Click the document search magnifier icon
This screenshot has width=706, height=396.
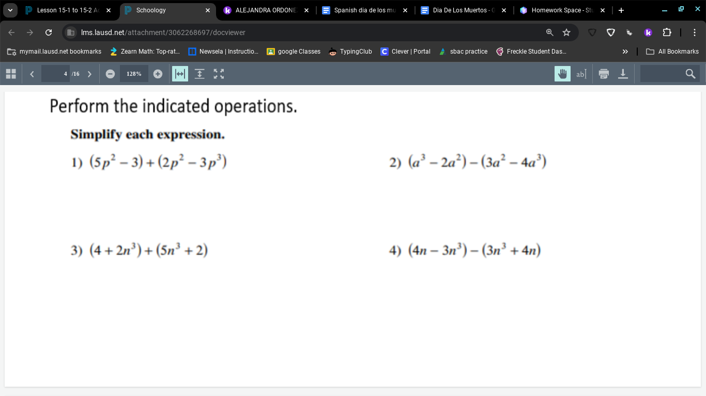pyautogui.click(x=690, y=74)
